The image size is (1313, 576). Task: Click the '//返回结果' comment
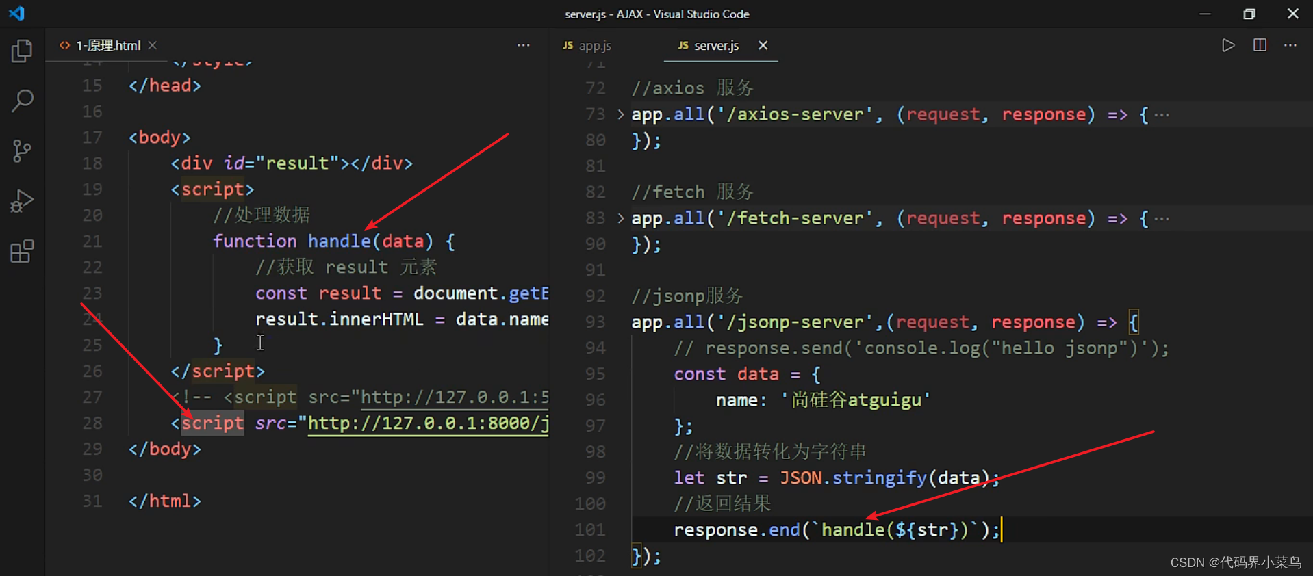coord(722,504)
